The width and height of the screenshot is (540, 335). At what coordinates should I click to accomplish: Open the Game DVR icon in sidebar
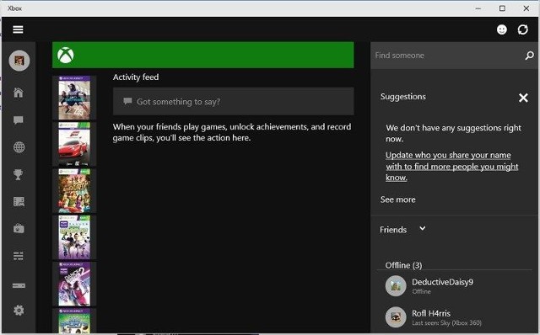coord(19,201)
